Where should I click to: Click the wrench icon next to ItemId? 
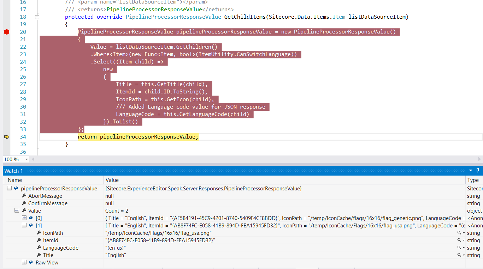click(39, 240)
